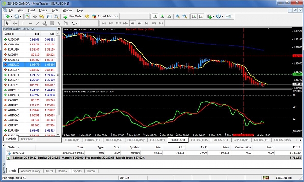Expand the Indicators dropdown arrow
304x182 pixels.
click(213, 16)
